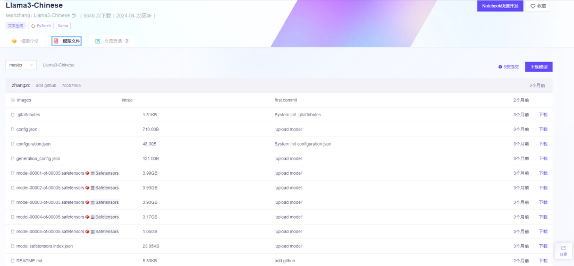Screen dimensions: 574x266
Task: Click the Safetensors badge on model-00001-of-00005
Action: pyautogui.click(x=105, y=173)
